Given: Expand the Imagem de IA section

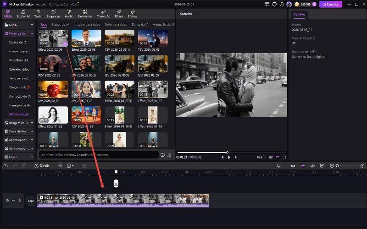Looking at the screenshot, I should tap(19, 123).
